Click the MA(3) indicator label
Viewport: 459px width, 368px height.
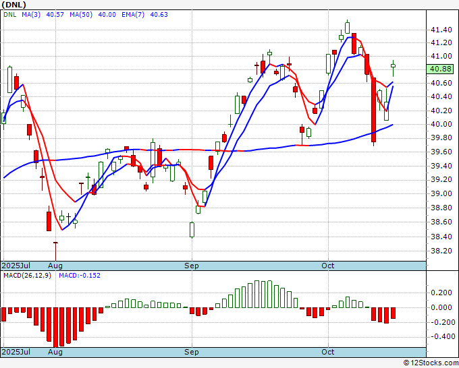[31, 15]
